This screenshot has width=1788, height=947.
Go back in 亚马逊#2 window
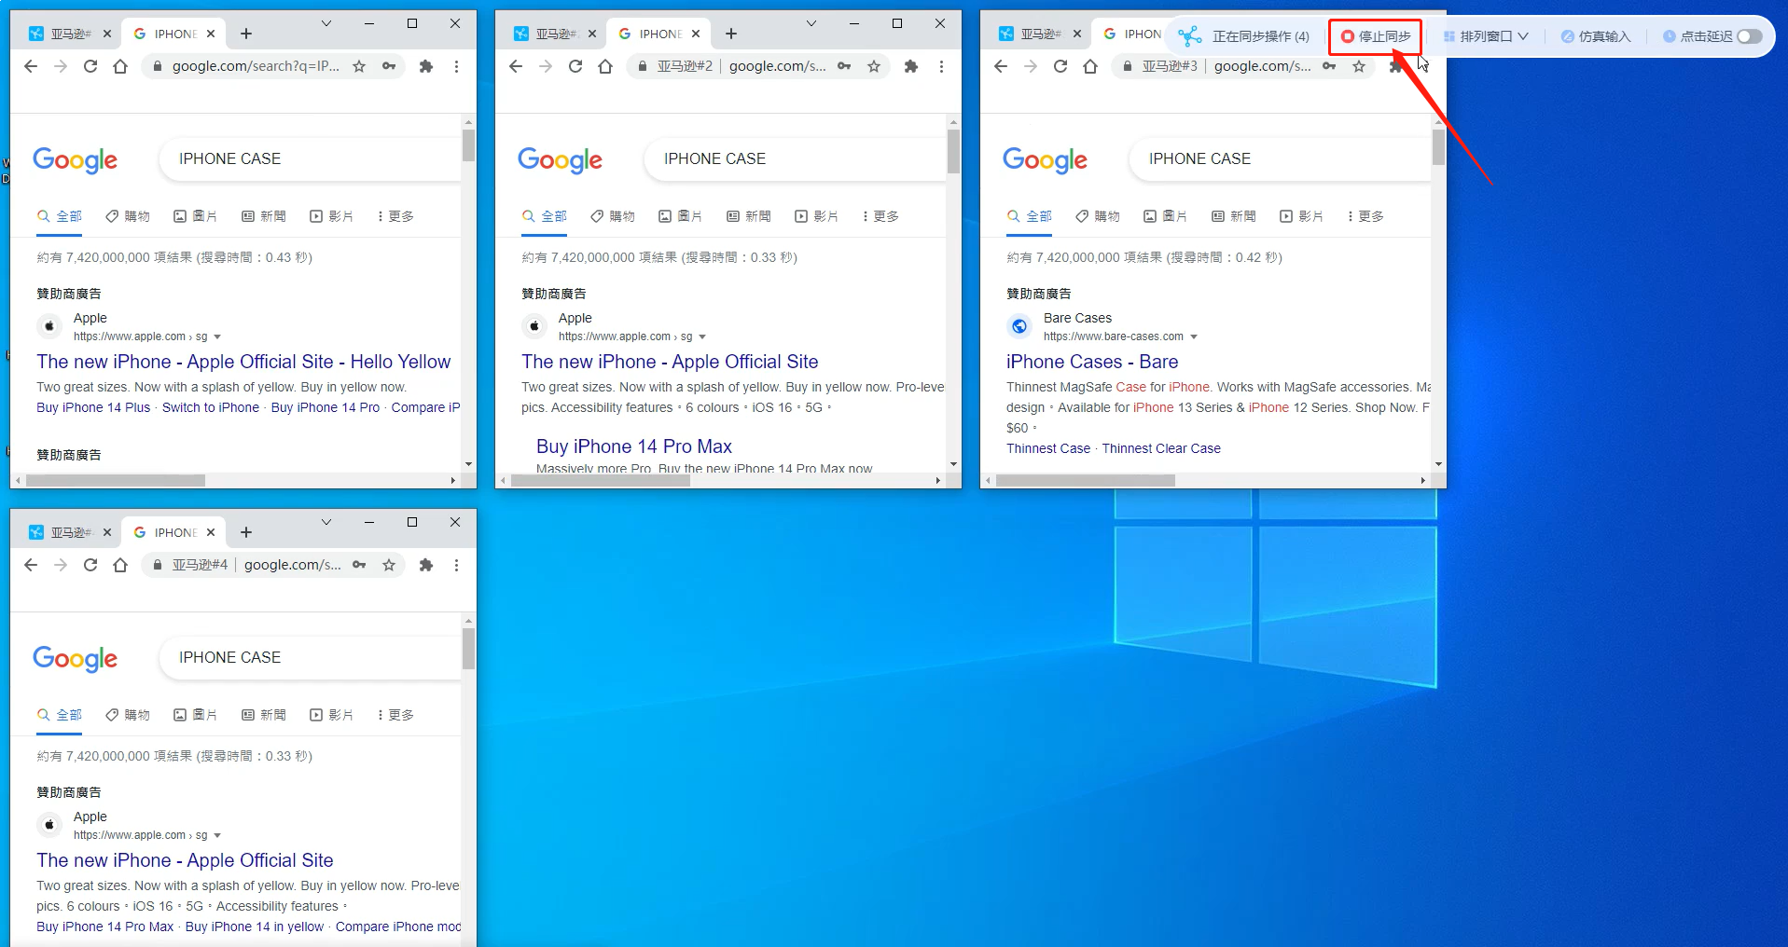pyautogui.click(x=516, y=66)
